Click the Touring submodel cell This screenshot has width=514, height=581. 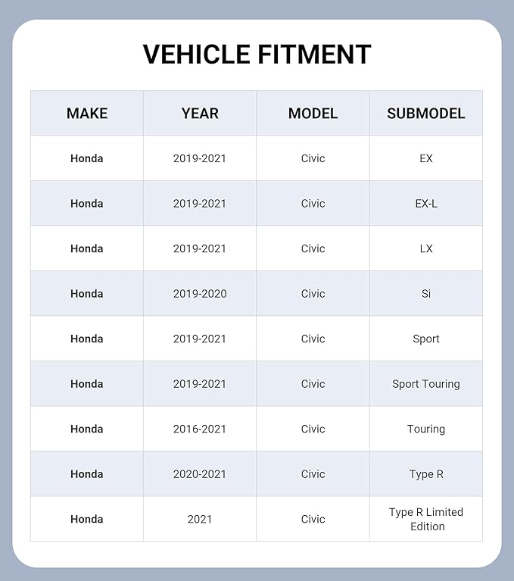click(x=426, y=429)
